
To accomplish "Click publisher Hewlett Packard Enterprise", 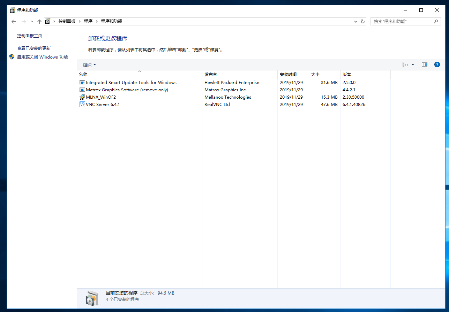I will pyautogui.click(x=232, y=83).
